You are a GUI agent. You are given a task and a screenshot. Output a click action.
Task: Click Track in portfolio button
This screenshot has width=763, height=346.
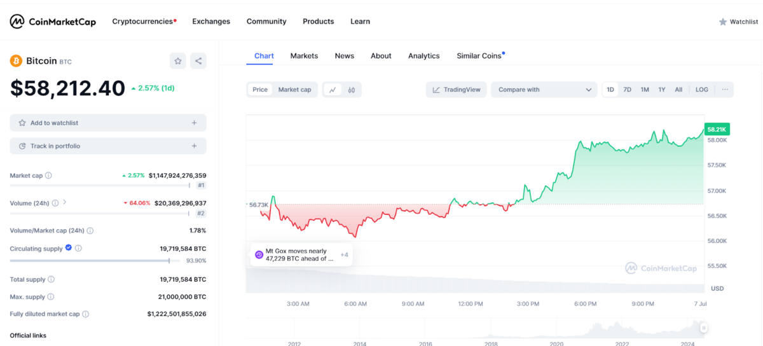pos(108,146)
